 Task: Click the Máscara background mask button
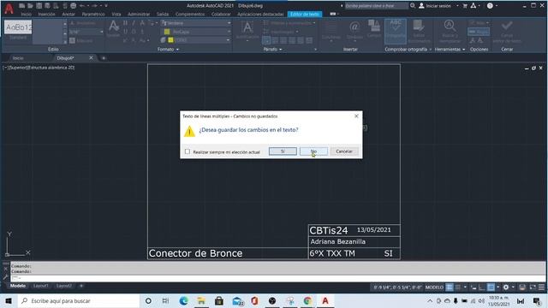coord(80,40)
